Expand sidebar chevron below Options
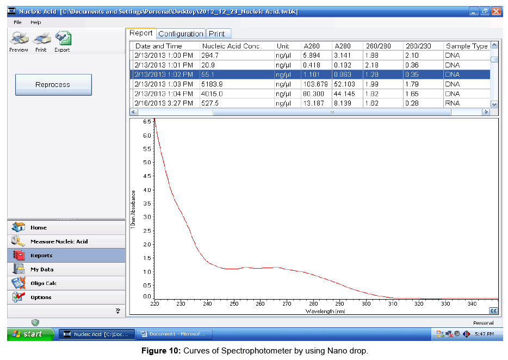Screen dimensions: 508x360 point(117,311)
